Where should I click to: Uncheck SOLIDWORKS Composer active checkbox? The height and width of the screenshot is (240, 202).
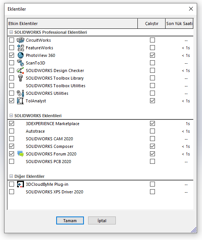(12, 146)
